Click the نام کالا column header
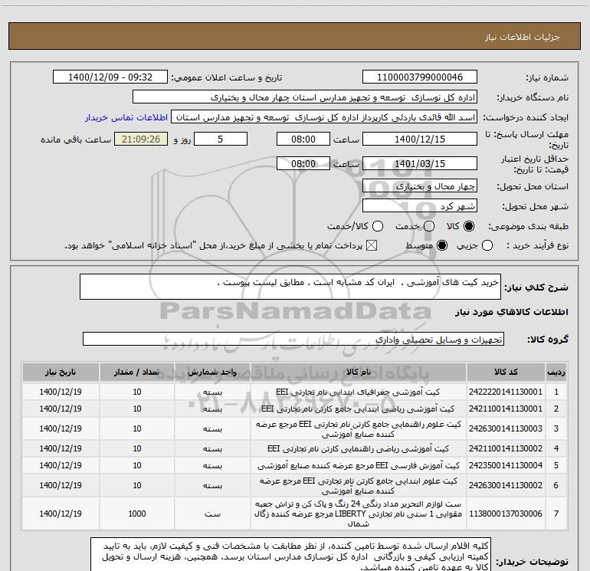 359,372
